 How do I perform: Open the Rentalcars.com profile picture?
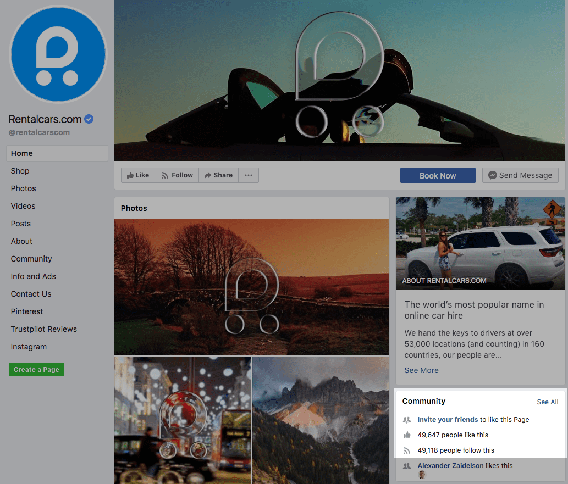[x=58, y=54]
